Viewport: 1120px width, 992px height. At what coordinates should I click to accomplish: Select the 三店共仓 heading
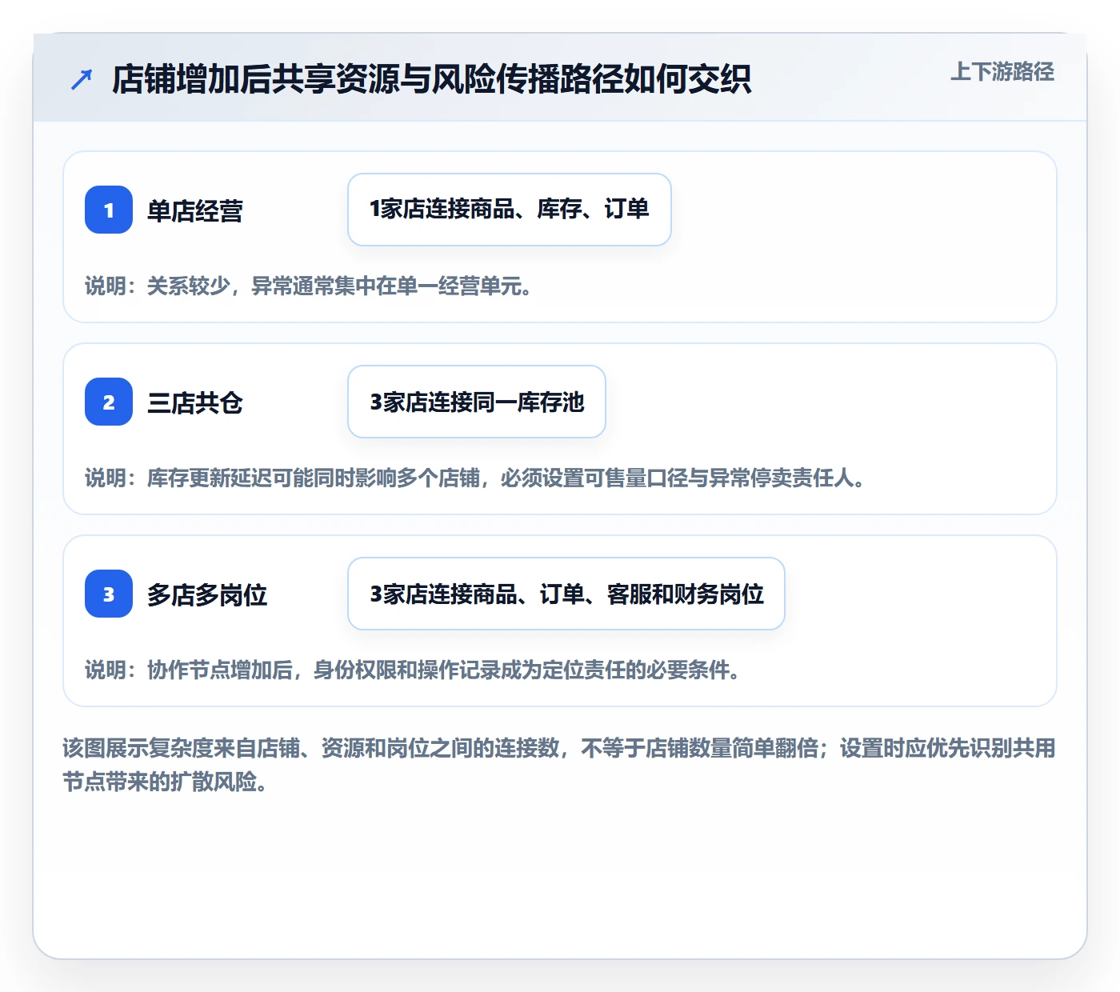pos(195,403)
